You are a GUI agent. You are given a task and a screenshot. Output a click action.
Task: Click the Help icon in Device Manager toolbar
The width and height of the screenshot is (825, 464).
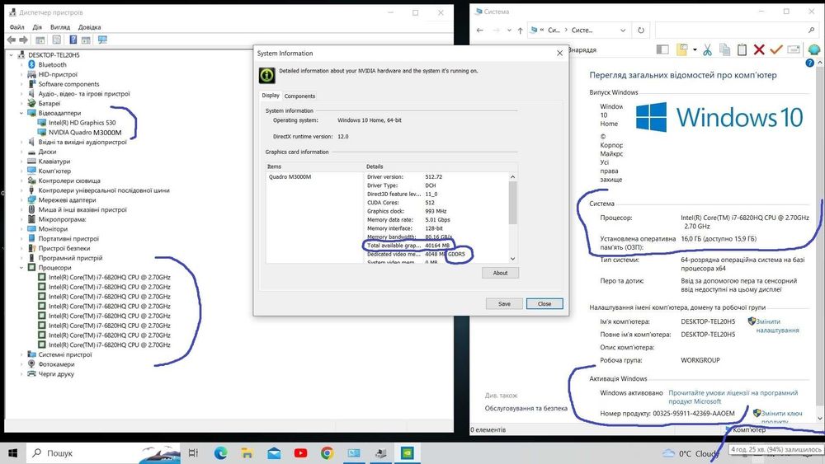73,40
